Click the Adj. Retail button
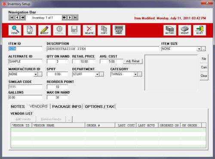The height and width of the screenshot is (159, 215). (133, 61)
